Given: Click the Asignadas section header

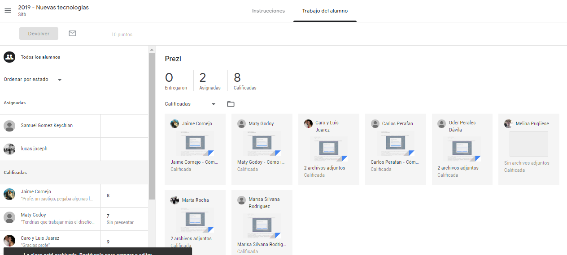Looking at the screenshot, I should pyautogui.click(x=15, y=103).
